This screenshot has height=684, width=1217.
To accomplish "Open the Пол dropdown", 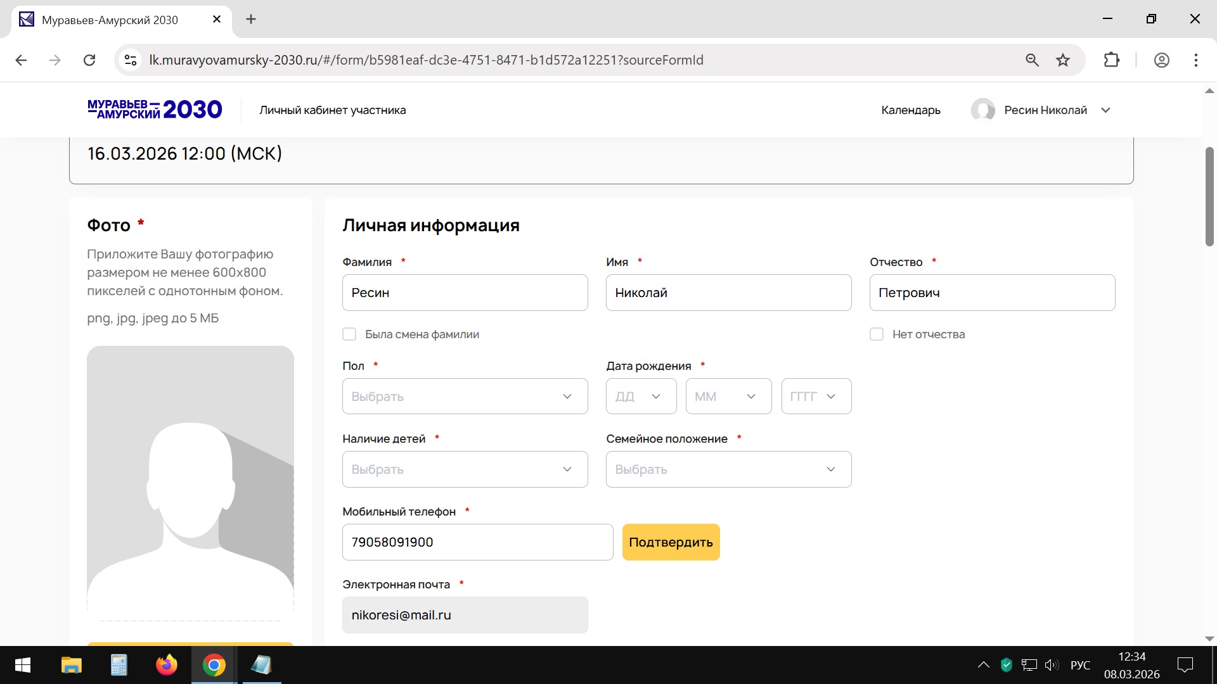I will [465, 396].
